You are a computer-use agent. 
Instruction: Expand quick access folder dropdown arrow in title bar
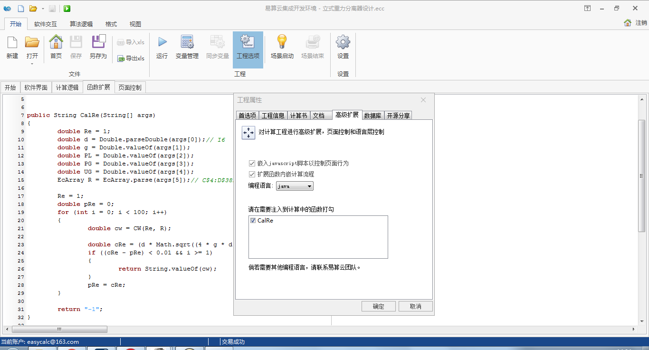coord(42,9)
